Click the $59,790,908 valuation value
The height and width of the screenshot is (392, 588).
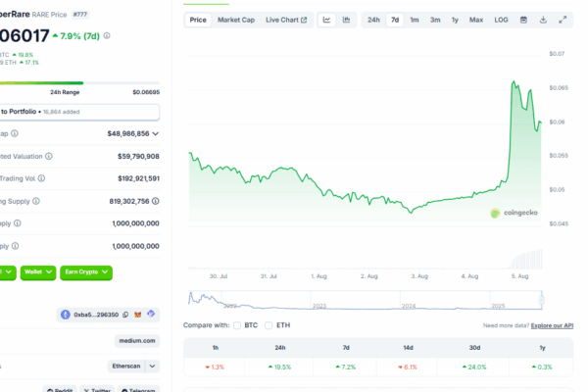pos(138,156)
